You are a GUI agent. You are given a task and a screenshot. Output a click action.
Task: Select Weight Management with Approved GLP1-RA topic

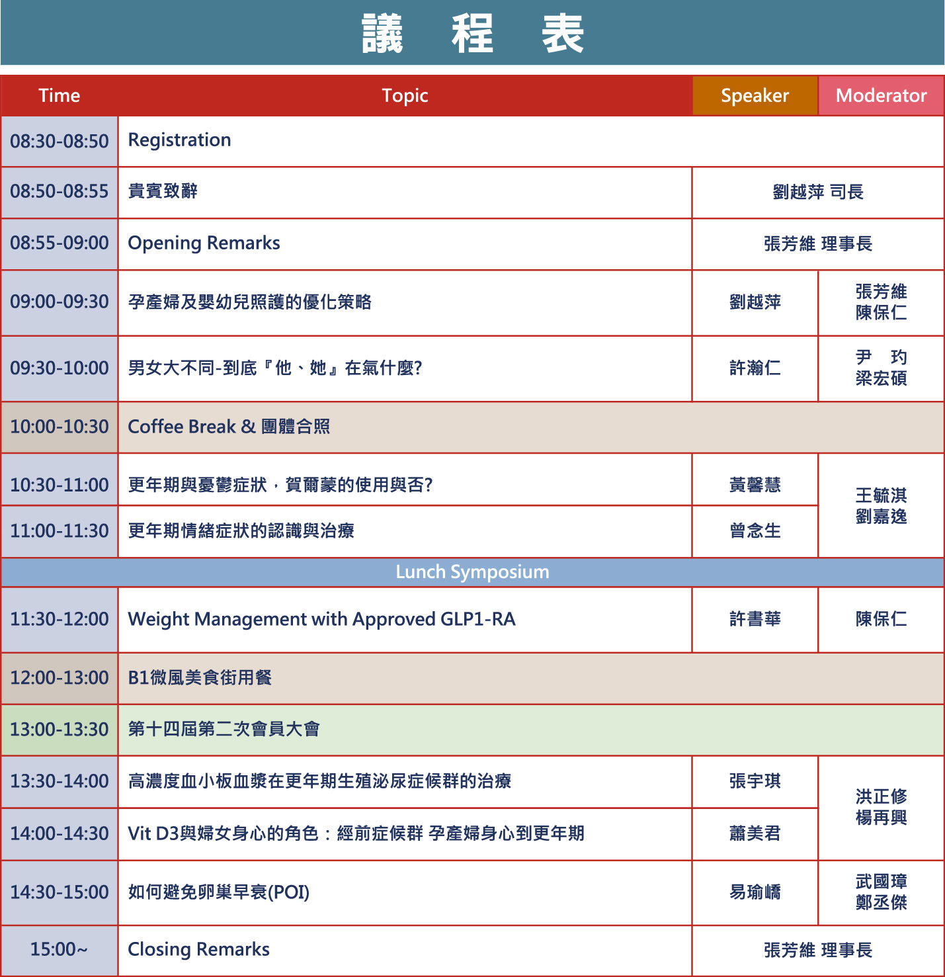click(x=321, y=619)
